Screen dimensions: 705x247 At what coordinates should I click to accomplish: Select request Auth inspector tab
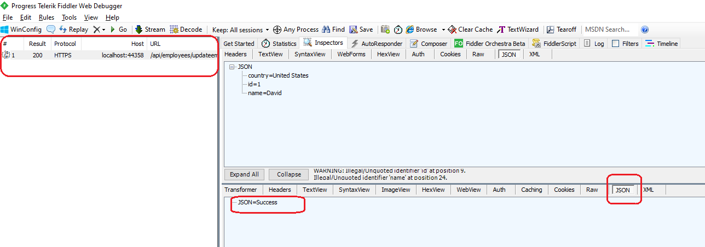click(x=418, y=54)
